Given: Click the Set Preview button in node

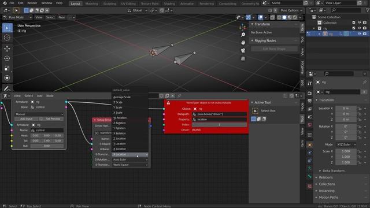Looking at the screenshot, I should point(51,119).
